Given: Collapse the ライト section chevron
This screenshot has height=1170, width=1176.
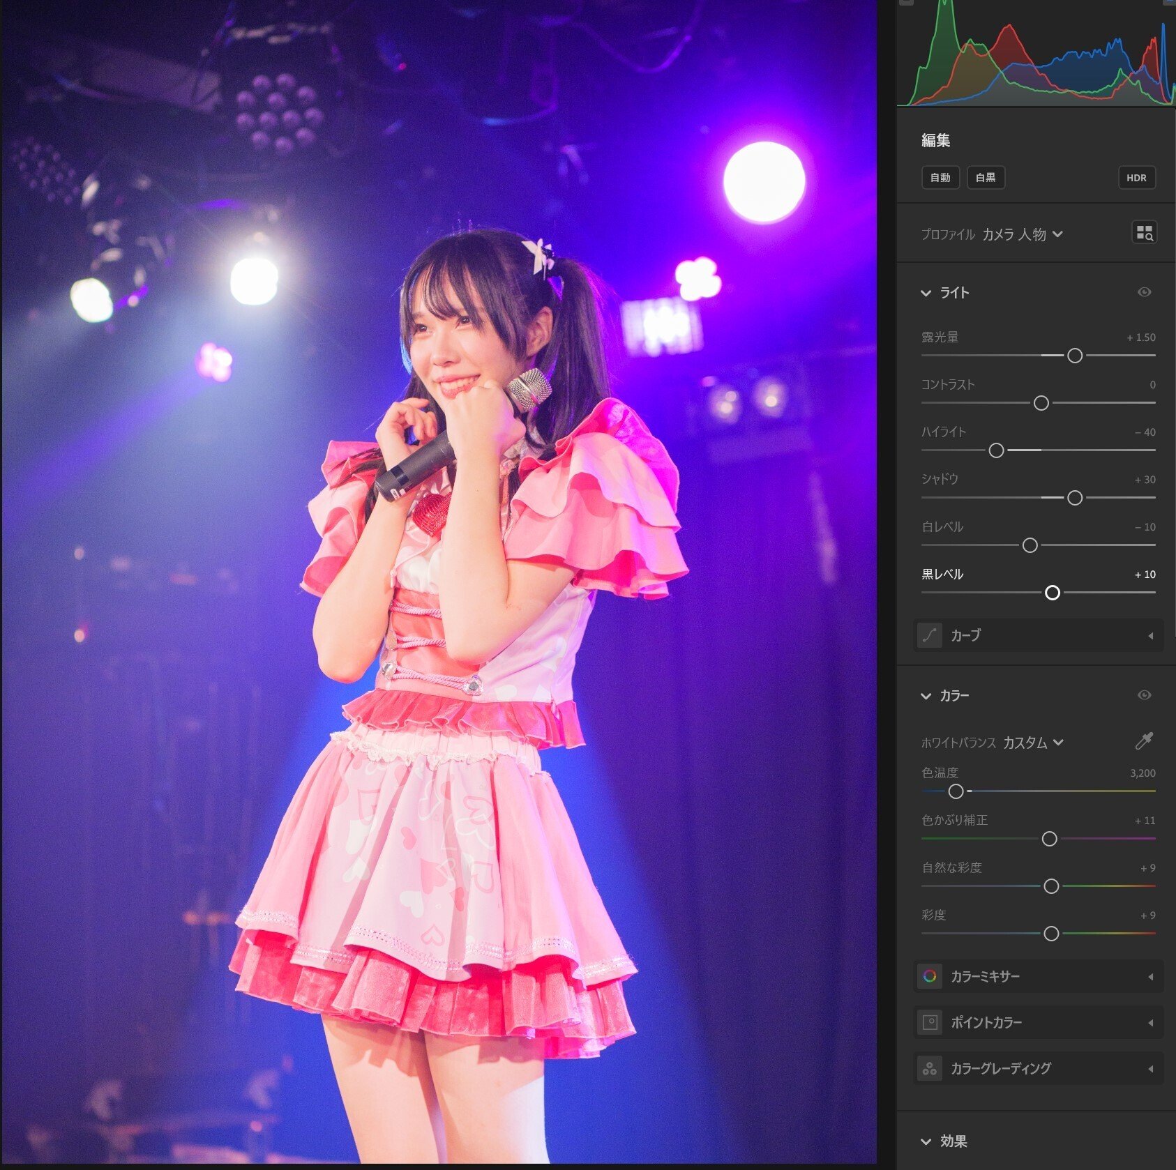Looking at the screenshot, I should (x=926, y=293).
